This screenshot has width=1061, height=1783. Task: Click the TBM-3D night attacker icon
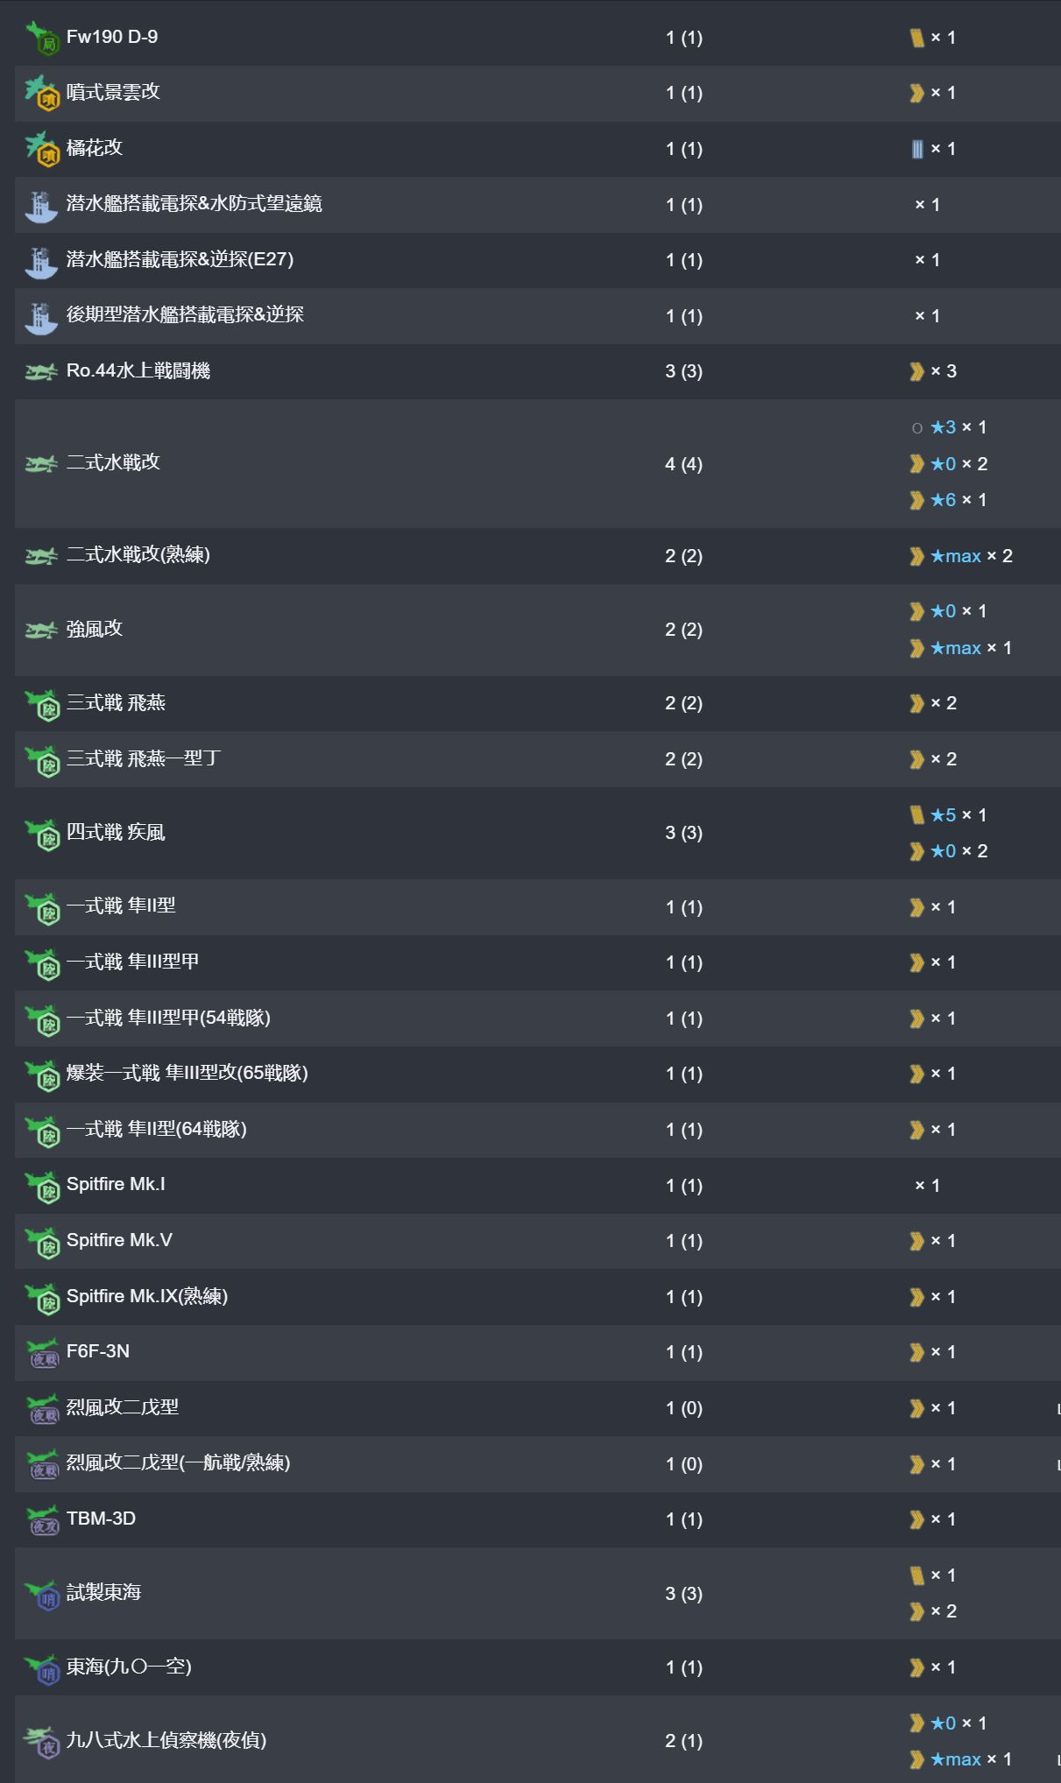tap(41, 1519)
